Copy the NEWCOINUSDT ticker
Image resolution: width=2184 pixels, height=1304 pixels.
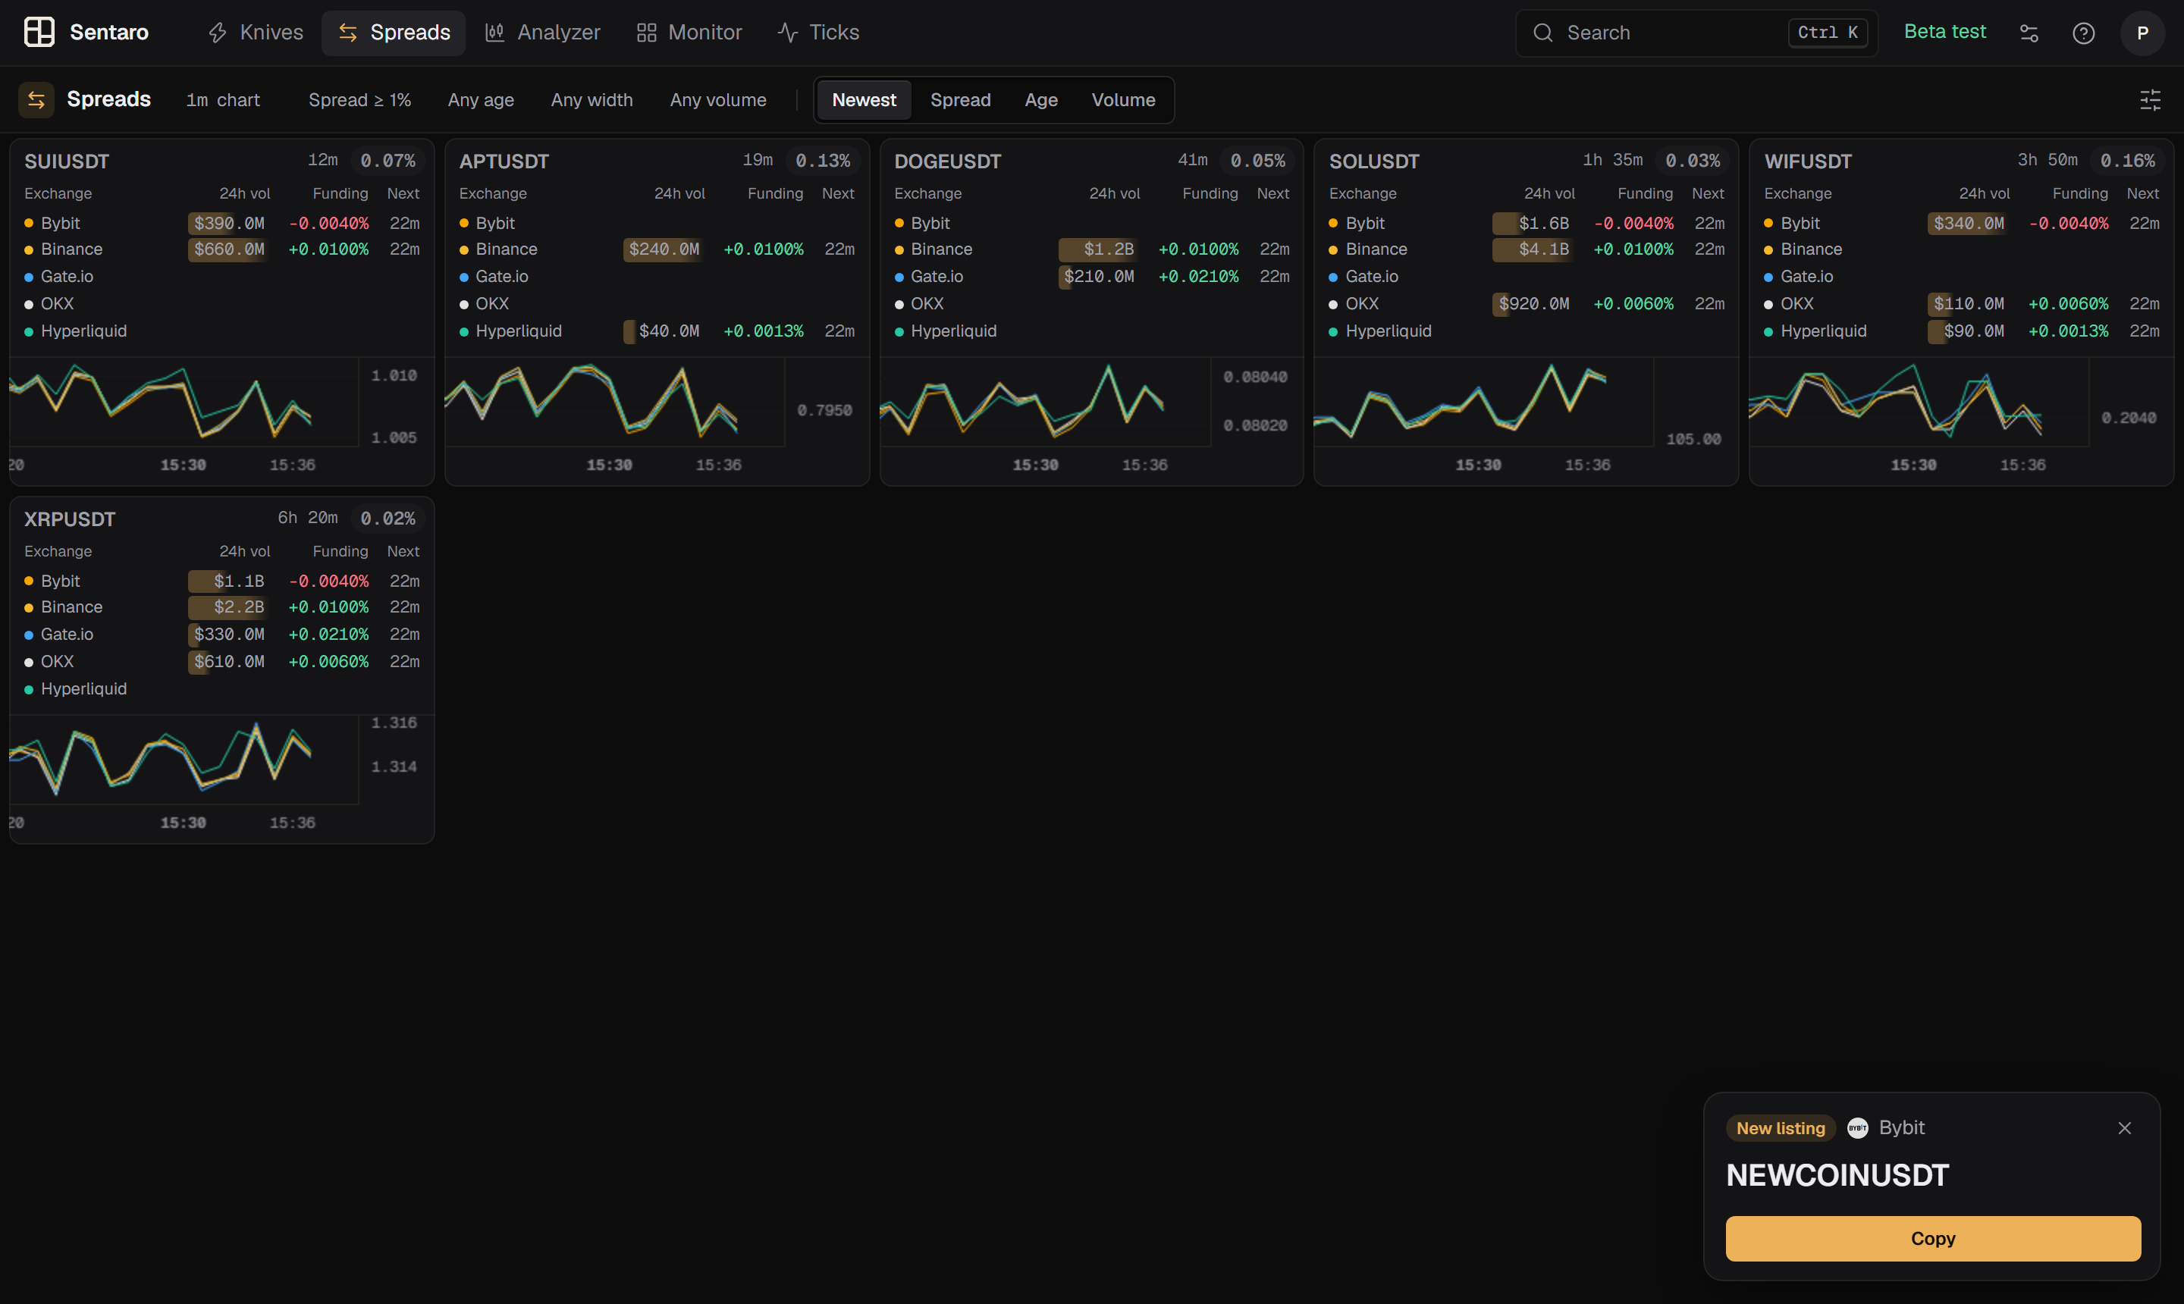click(1933, 1239)
